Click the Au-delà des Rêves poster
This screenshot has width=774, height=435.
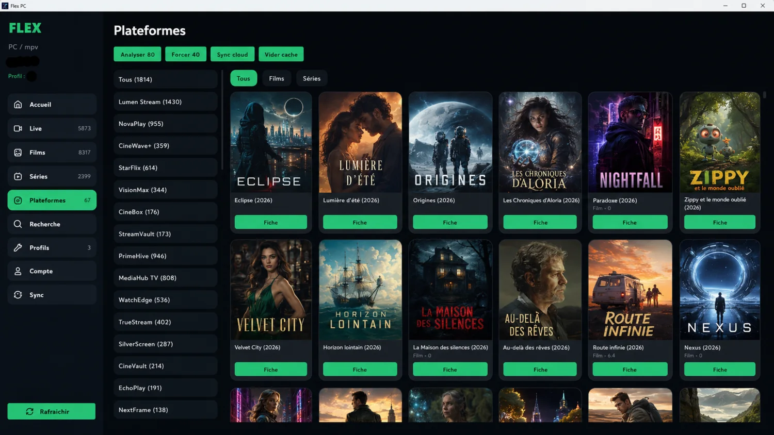pyautogui.click(x=540, y=290)
